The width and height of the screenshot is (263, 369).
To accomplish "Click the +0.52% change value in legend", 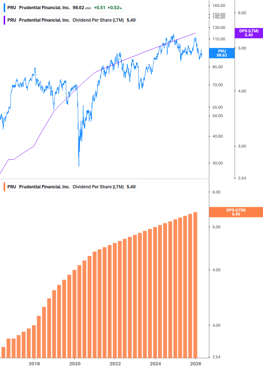I will point(115,8).
